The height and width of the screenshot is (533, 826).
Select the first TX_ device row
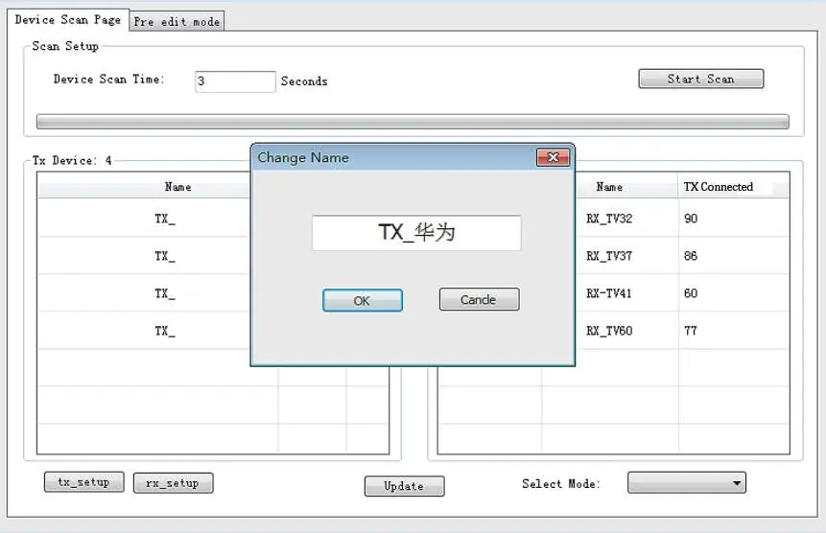[x=145, y=219]
